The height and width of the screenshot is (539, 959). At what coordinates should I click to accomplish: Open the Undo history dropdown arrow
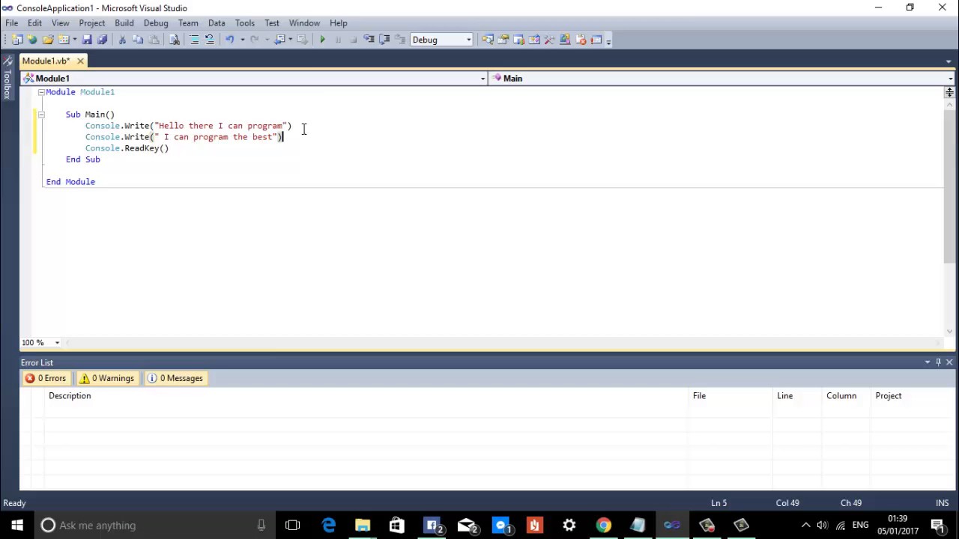242,40
